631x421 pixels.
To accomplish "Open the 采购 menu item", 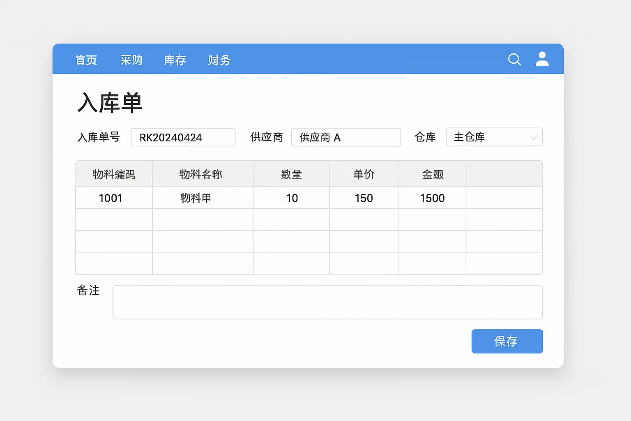I will tap(131, 60).
